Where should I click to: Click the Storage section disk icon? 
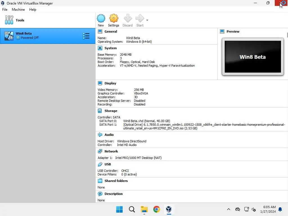click(x=100, y=111)
